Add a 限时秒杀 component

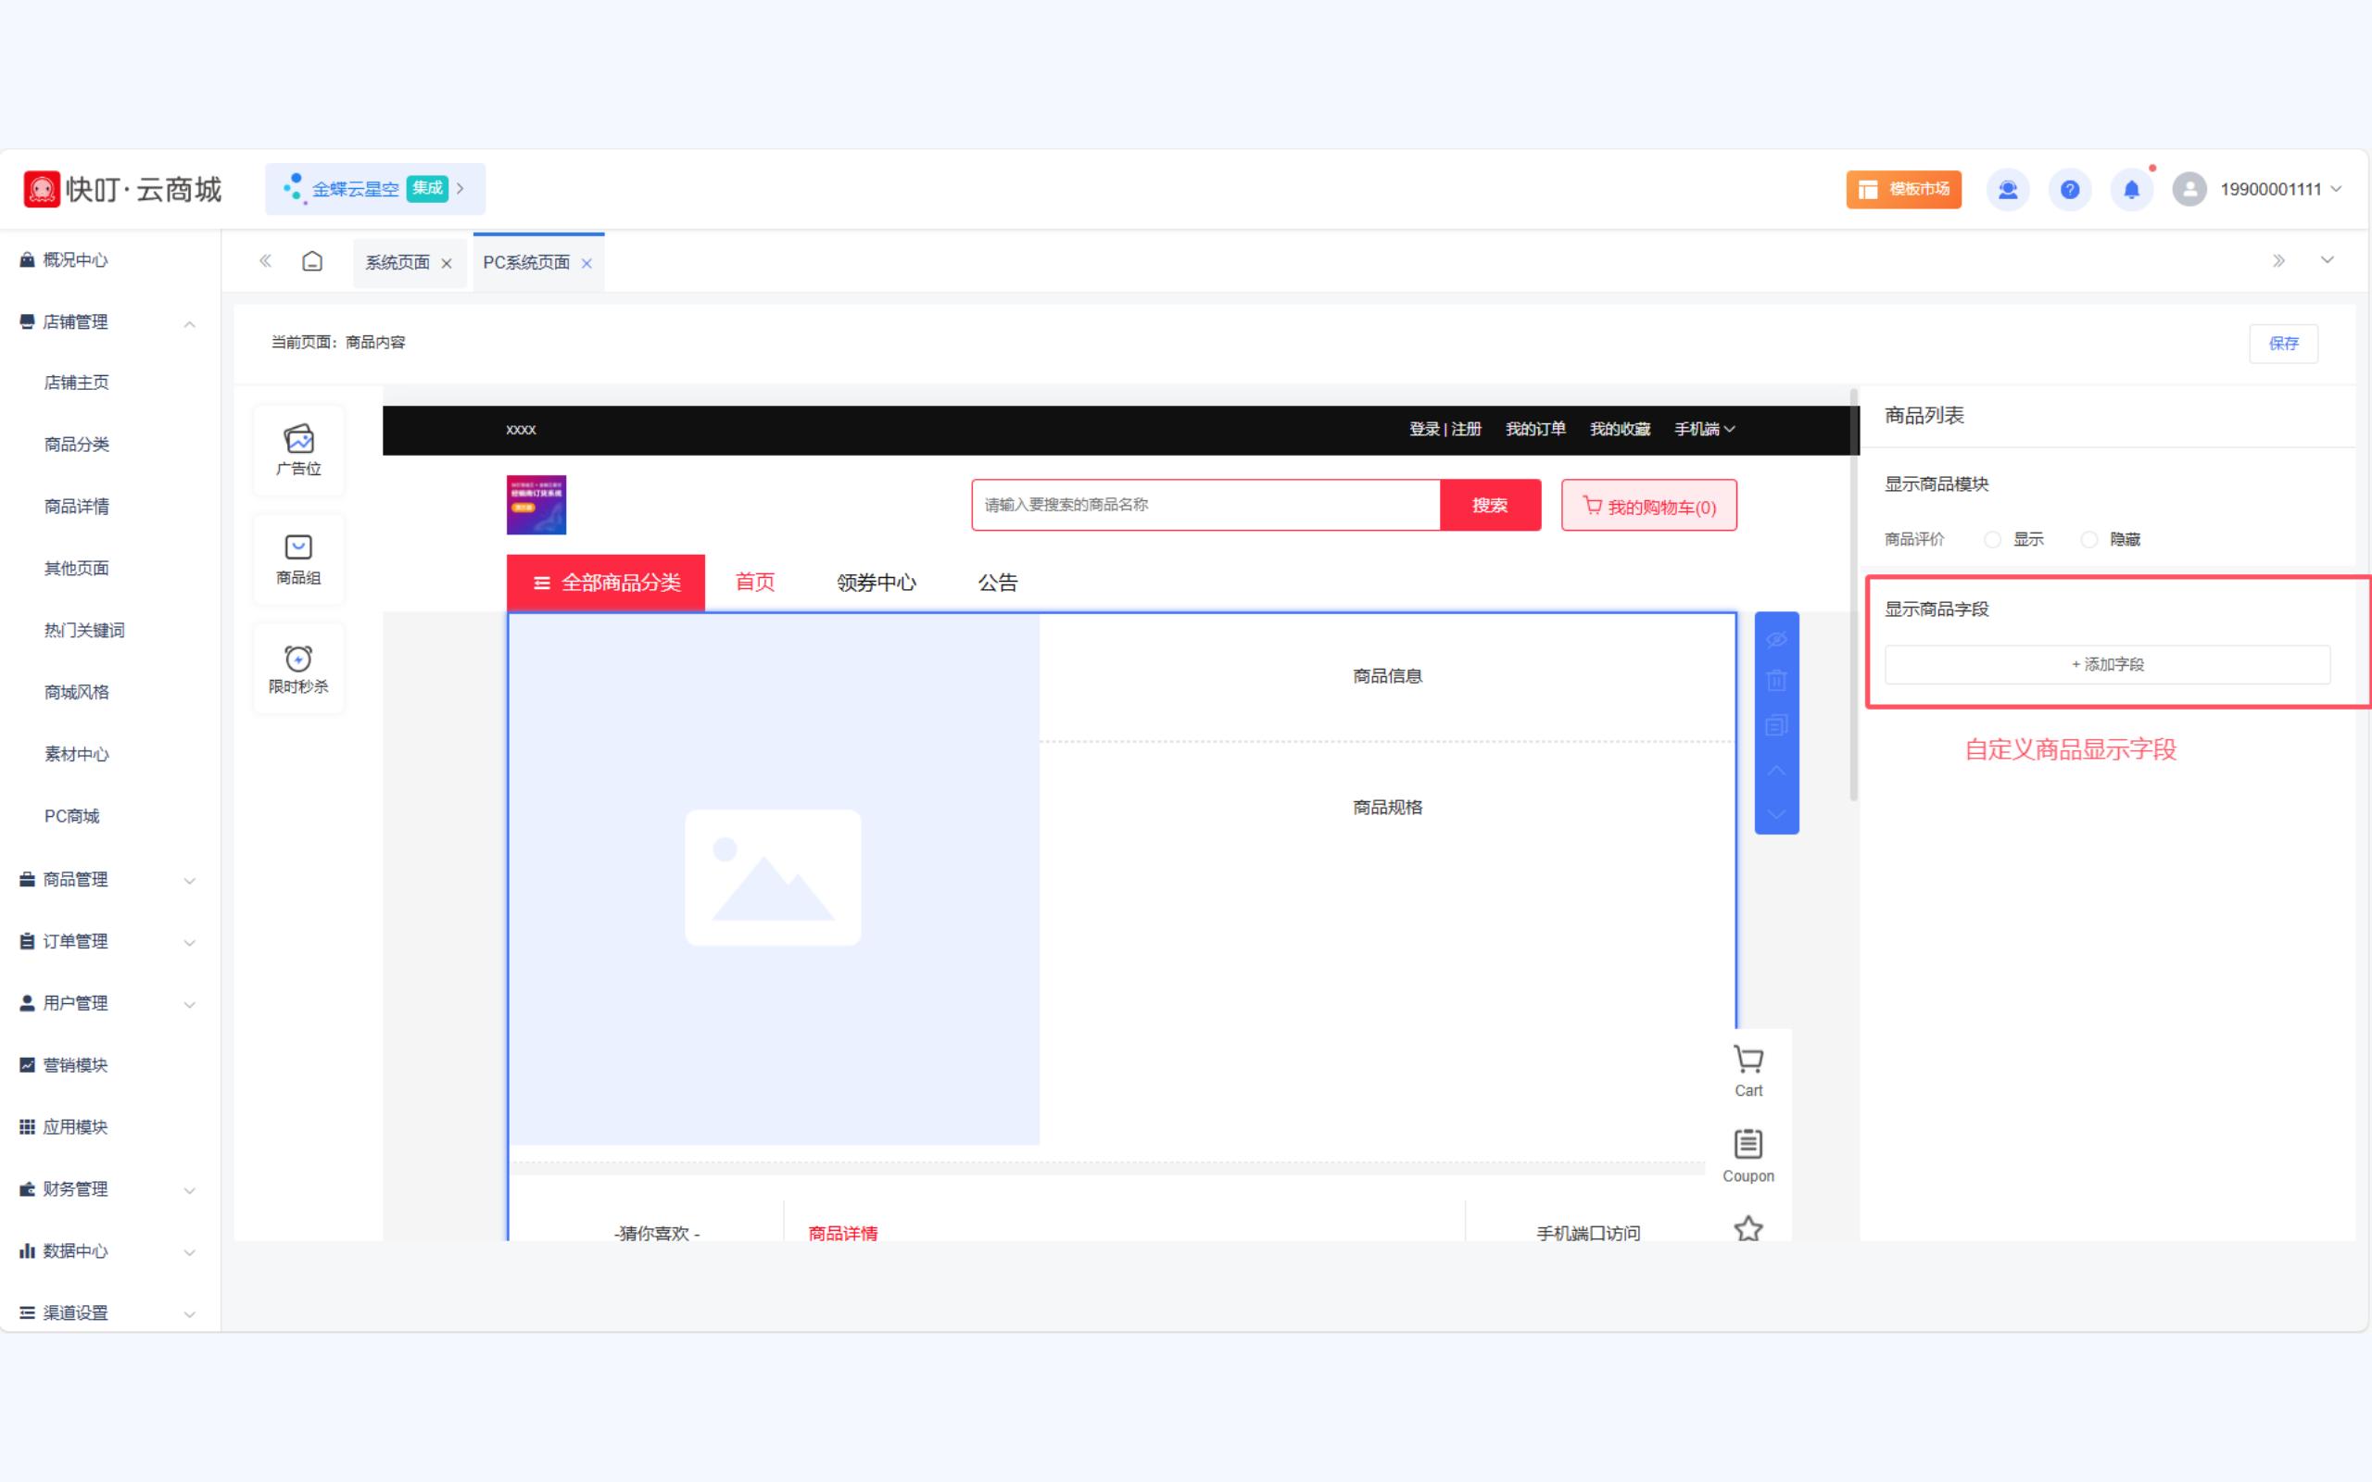299,670
